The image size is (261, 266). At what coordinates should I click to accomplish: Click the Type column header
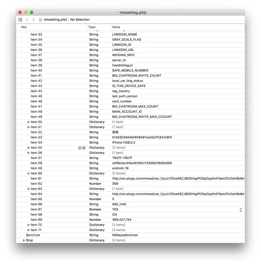92,27
